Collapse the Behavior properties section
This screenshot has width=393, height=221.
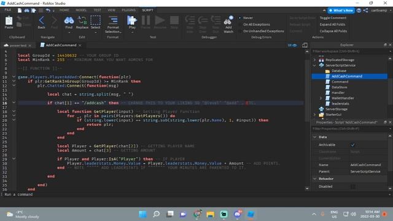click(315, 179)
